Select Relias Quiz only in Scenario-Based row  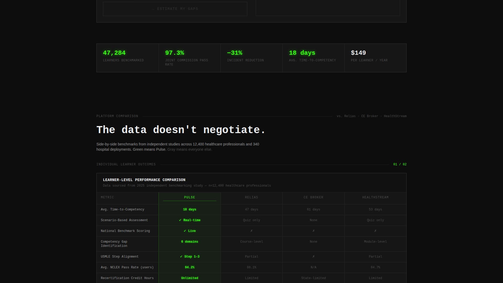(x=251, y=220)
